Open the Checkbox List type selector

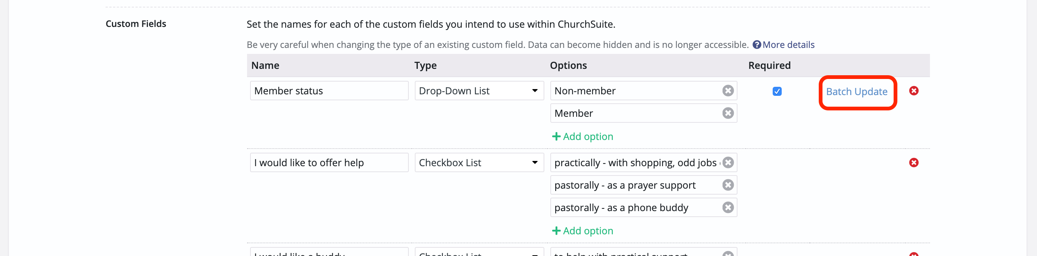tap(479, 162)
